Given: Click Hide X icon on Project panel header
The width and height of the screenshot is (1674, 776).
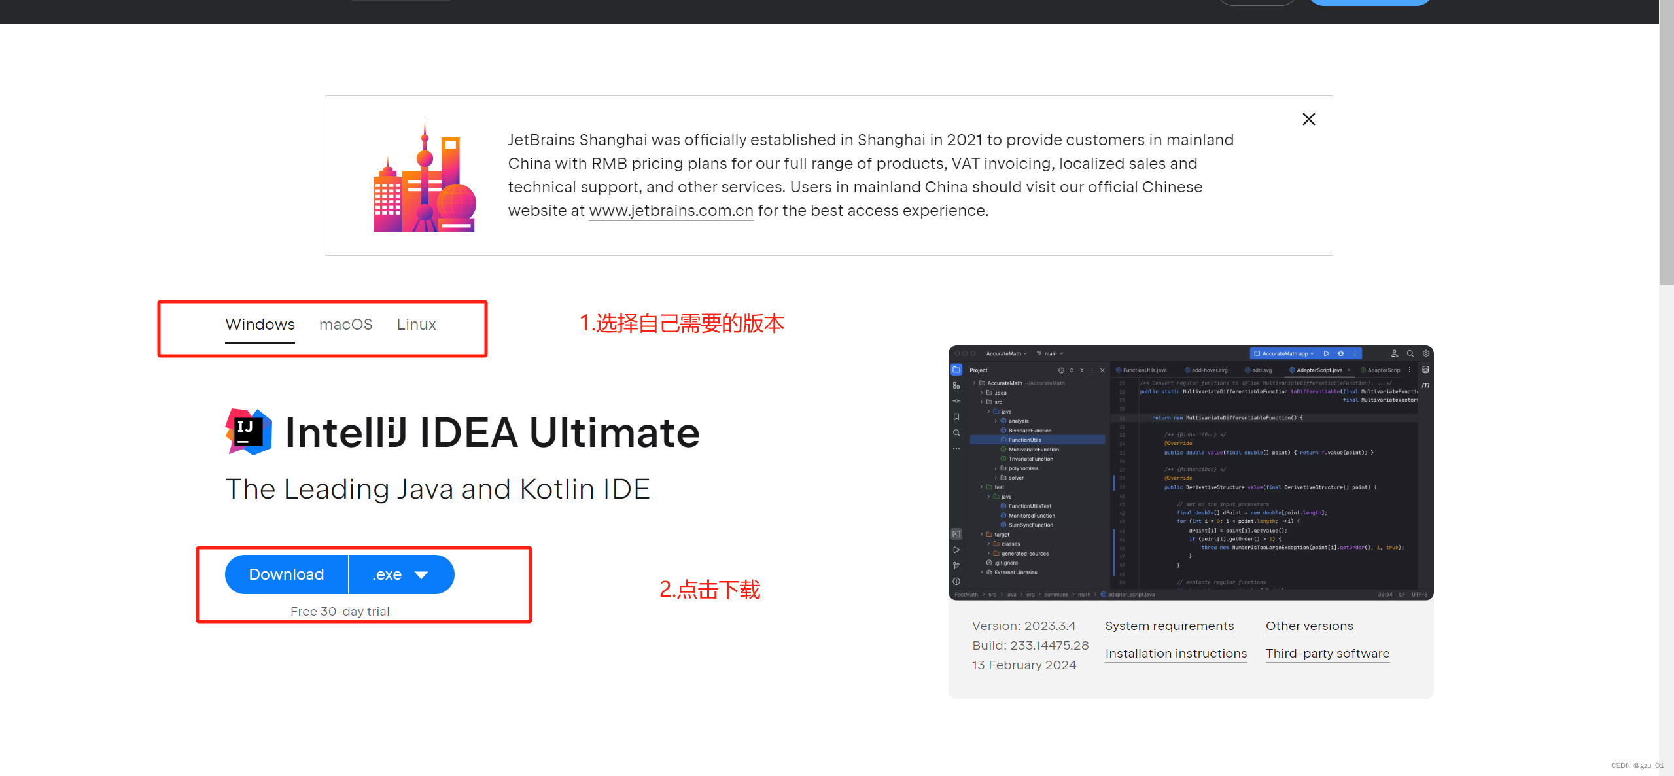Looking at the screenshot, I should click(x=1102, y=370).
